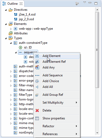Click the red Delete X icon

(37, 110)
